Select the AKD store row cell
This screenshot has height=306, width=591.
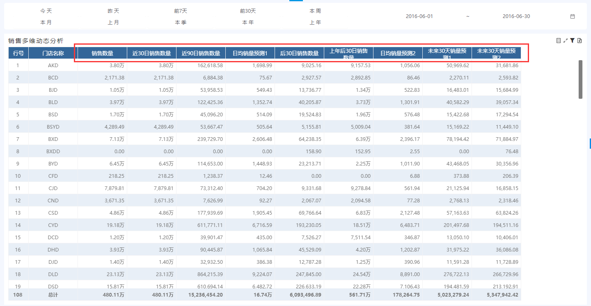[53, 66]
